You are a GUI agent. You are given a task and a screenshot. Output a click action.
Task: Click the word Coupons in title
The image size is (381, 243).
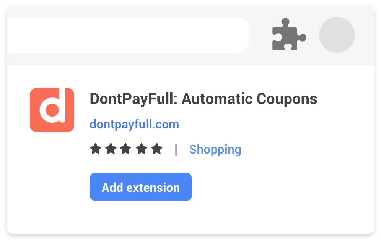287,99
